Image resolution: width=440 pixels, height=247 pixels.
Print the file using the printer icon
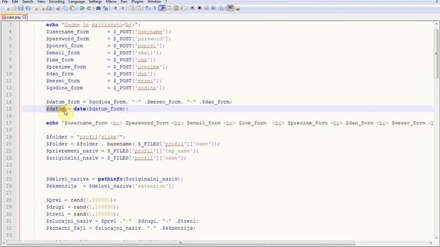[49, 8]
